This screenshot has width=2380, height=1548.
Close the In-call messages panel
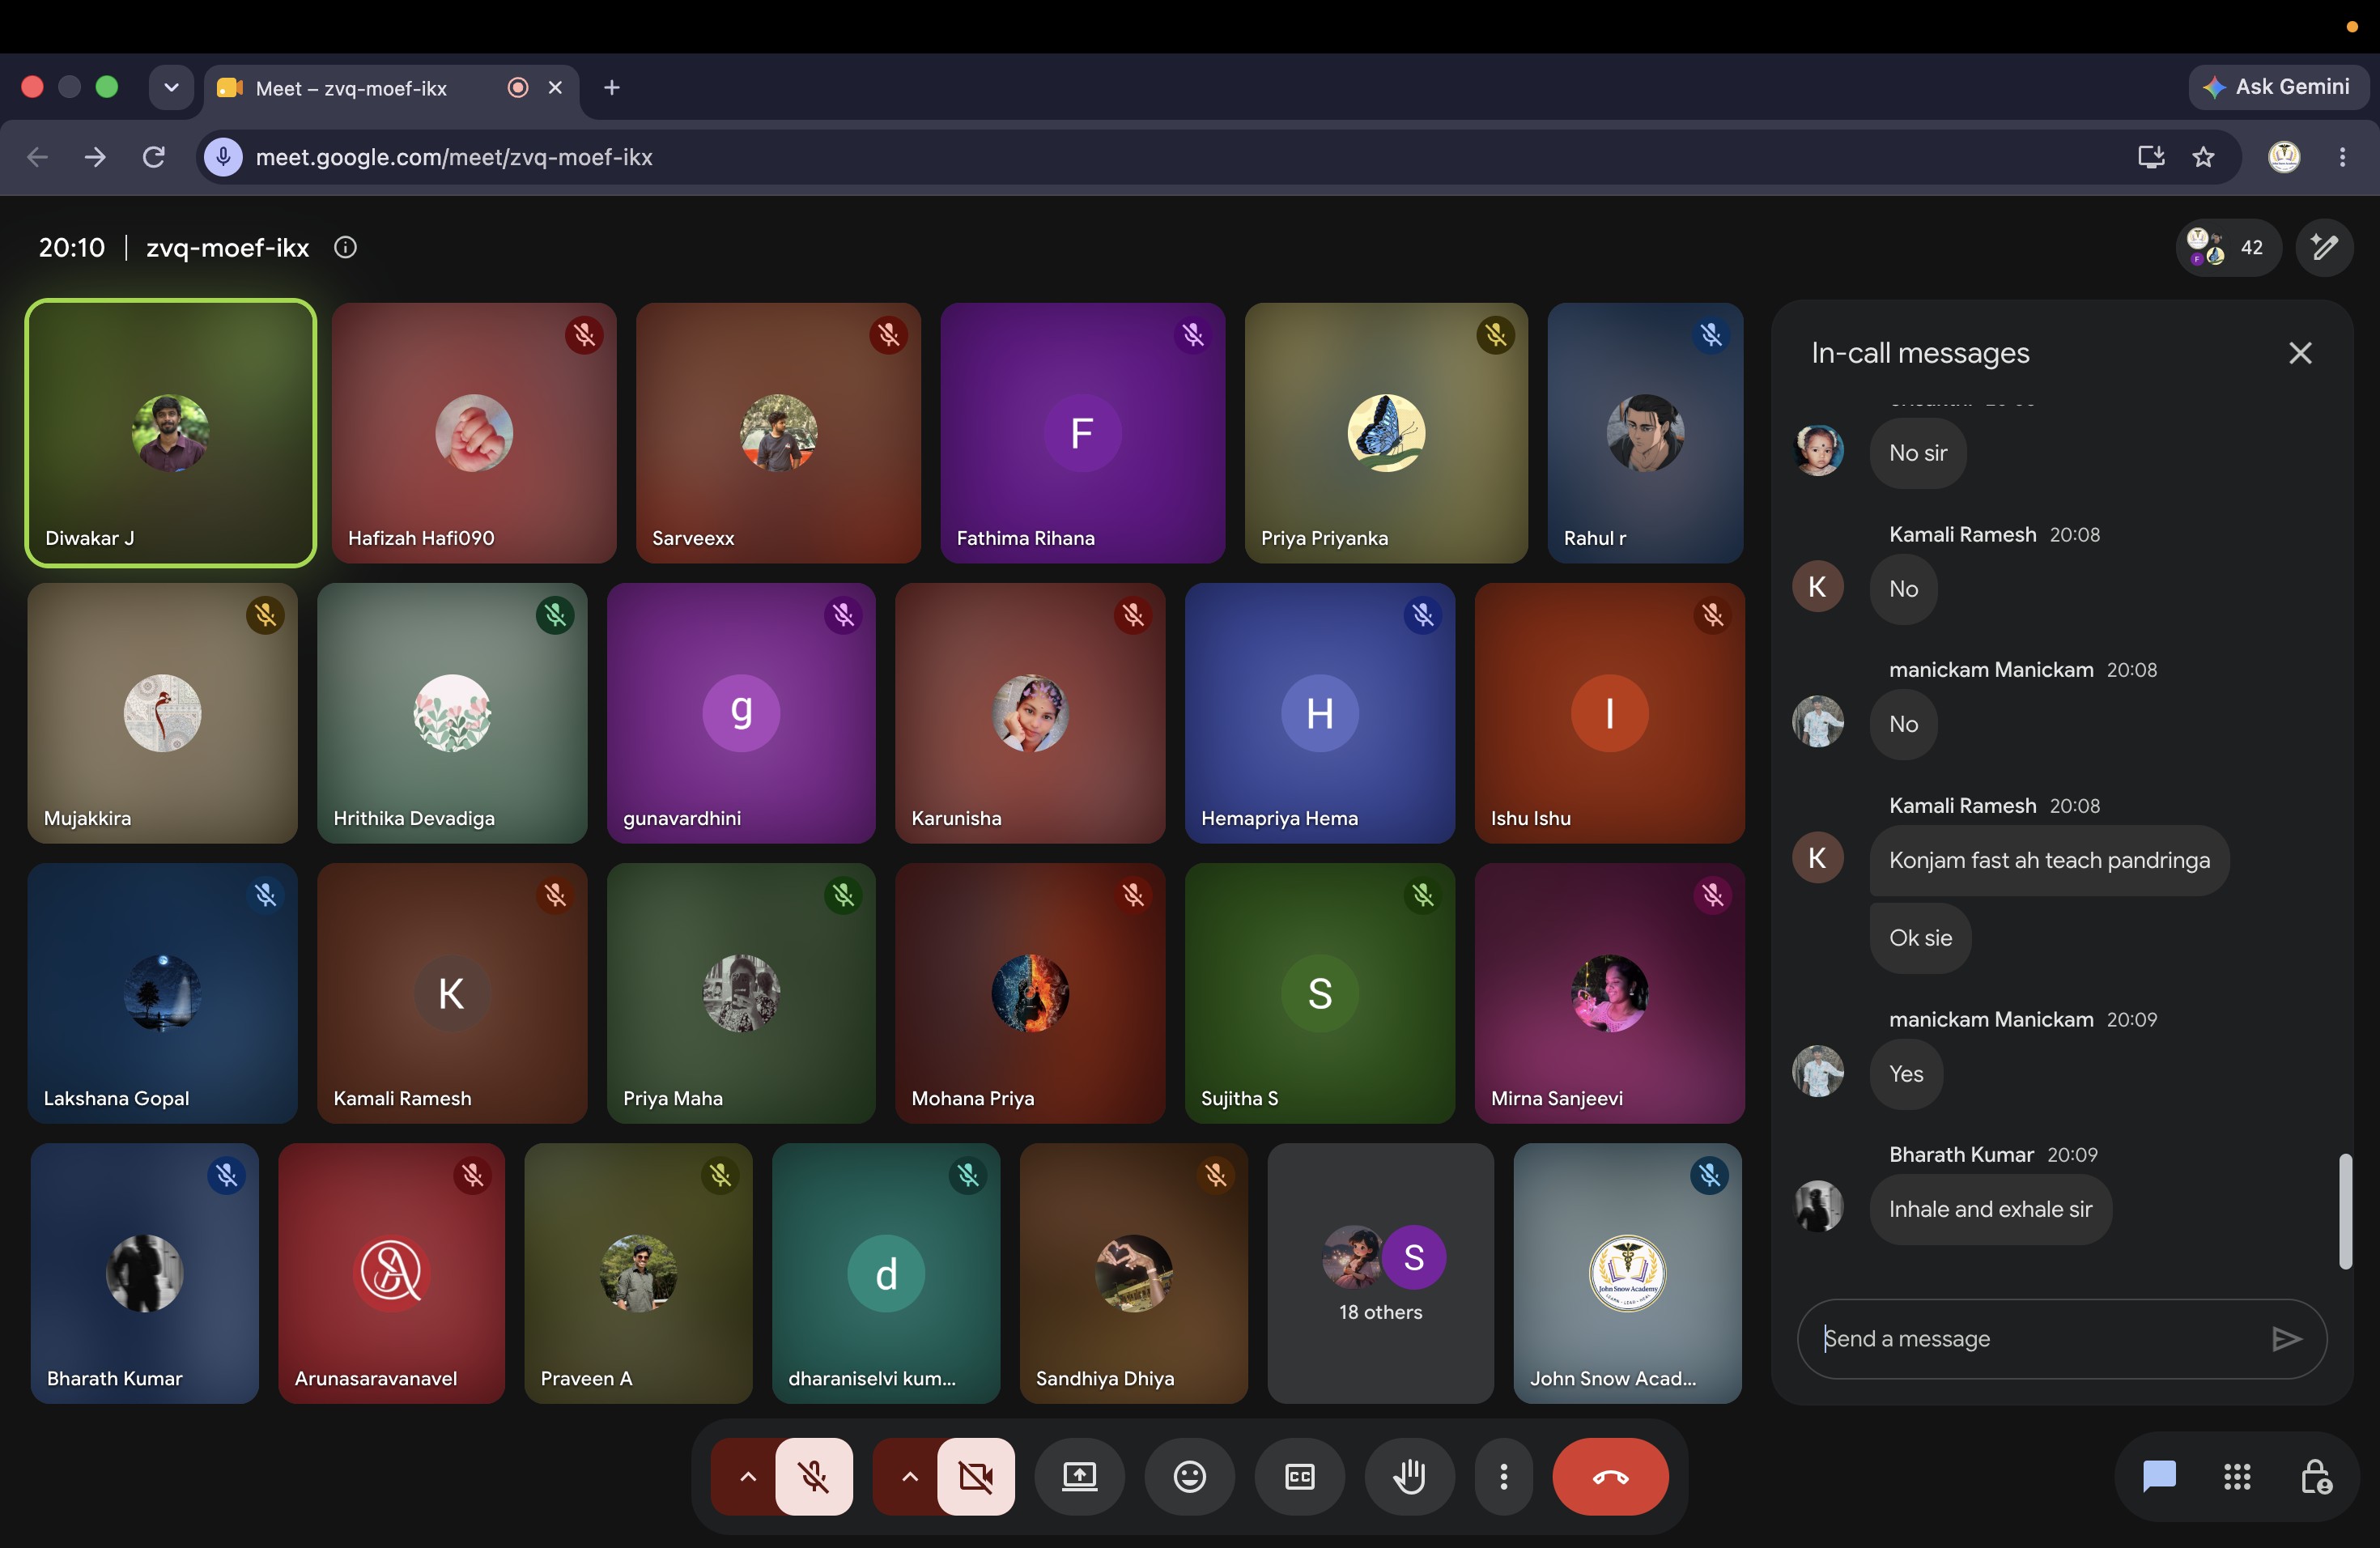[2300, 352]
